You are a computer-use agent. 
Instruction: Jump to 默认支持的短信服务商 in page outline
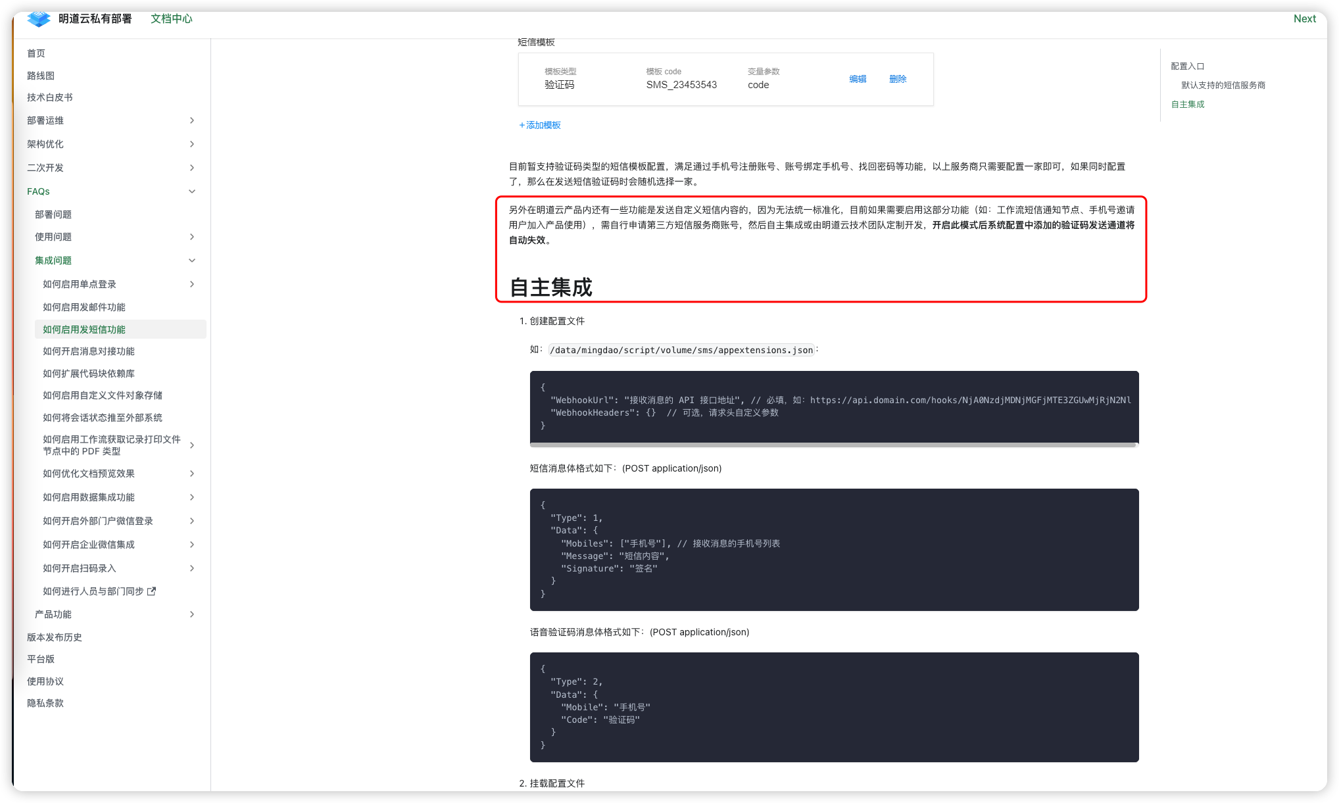[1223, 85]
